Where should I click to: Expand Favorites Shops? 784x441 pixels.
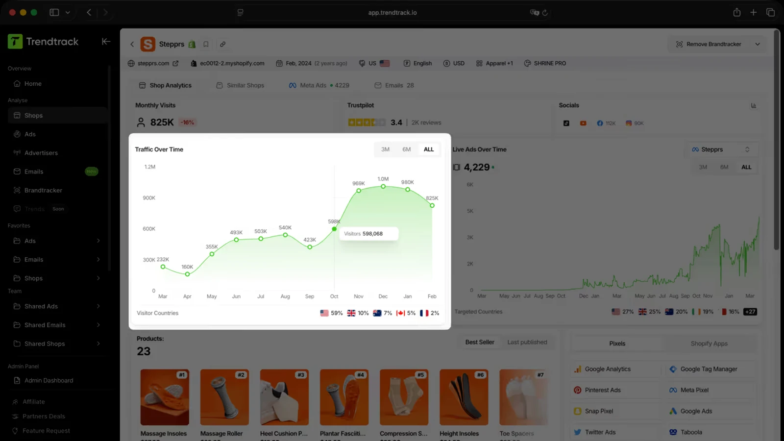tap(98, 278)
